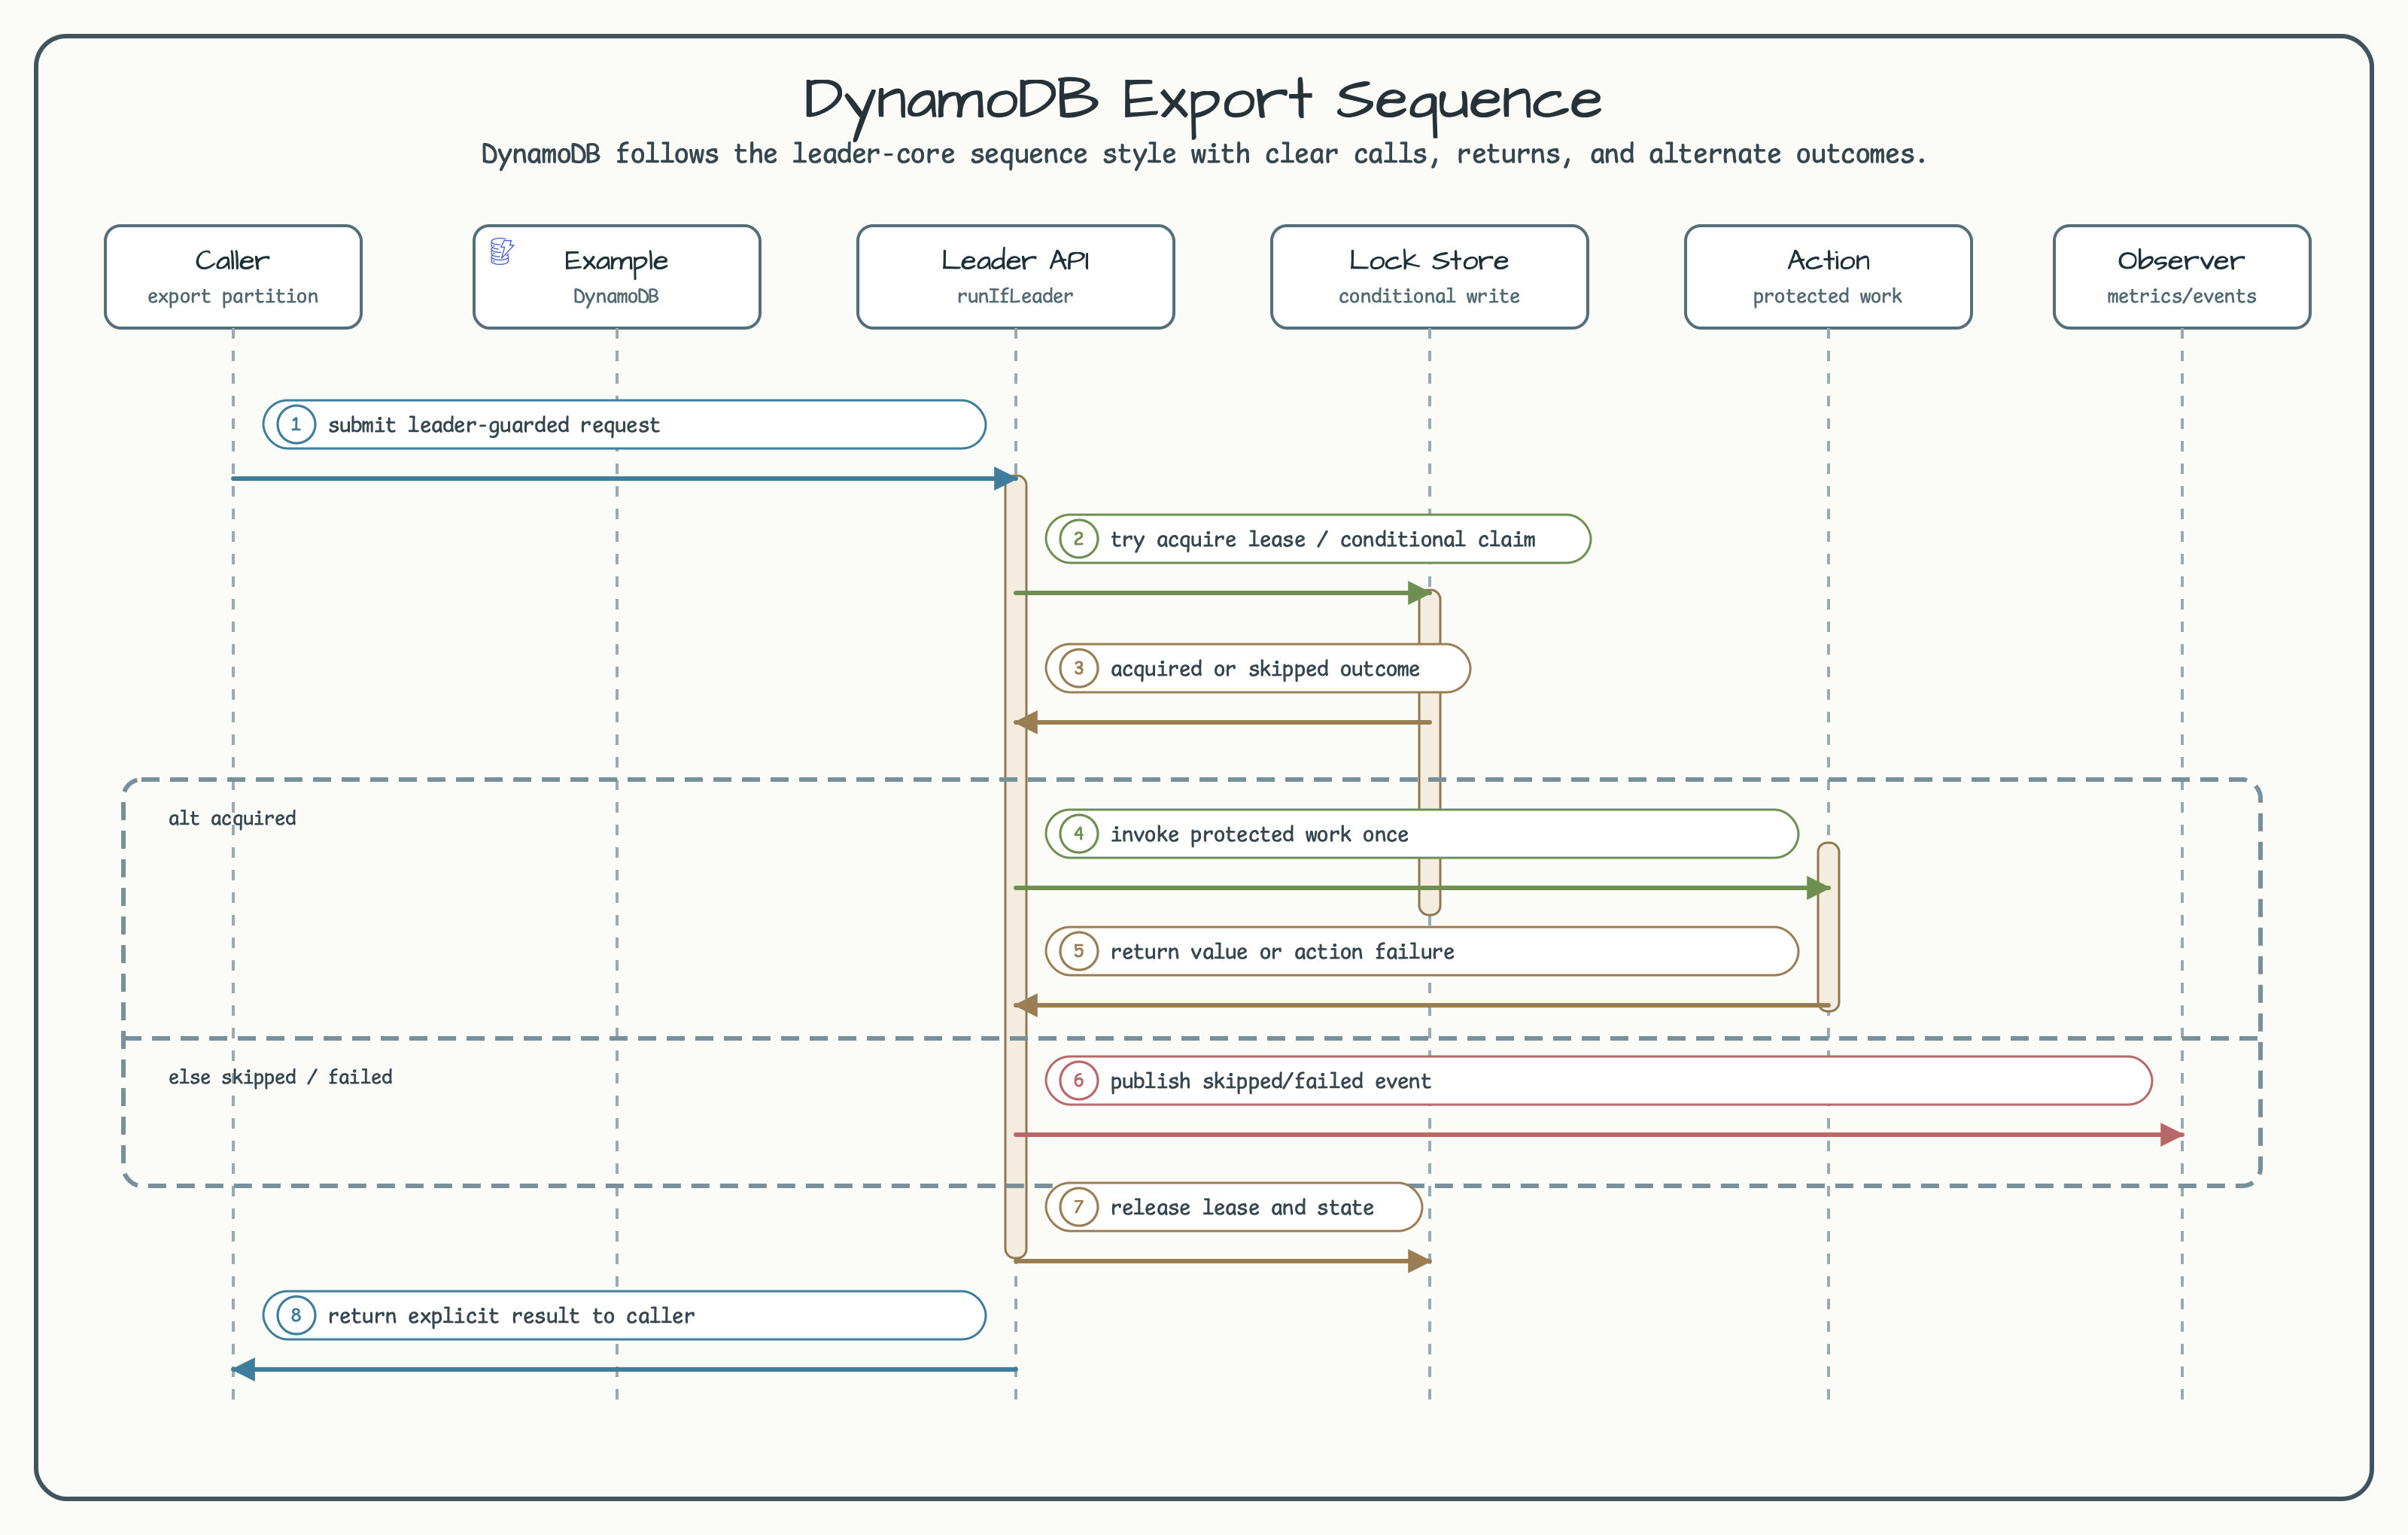Select the Example DynamoDB participant box
2408x1535 pixels.
pyautogui.click(x=617, y=277)
